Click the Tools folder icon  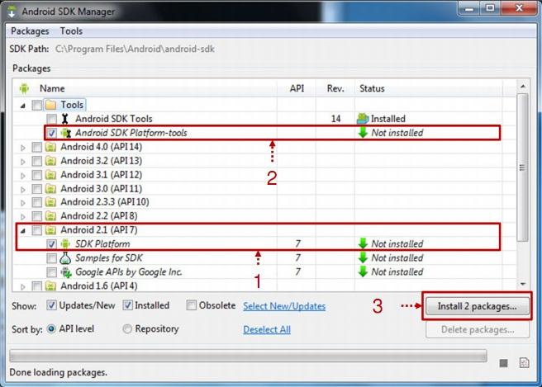51,105
